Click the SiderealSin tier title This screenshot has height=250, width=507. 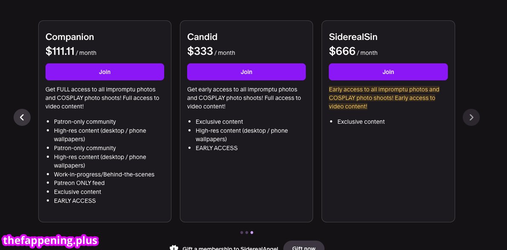(353, 37)
